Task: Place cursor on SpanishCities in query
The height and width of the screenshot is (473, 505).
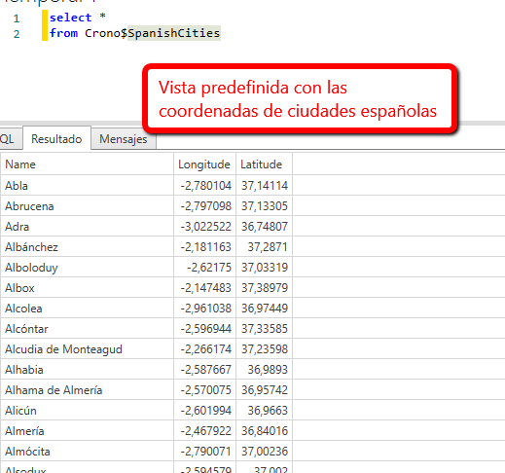Action: coord(174,33)
